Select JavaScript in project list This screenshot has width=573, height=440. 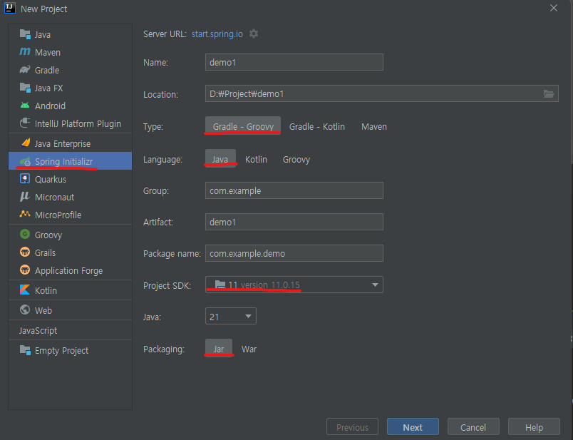38,330
